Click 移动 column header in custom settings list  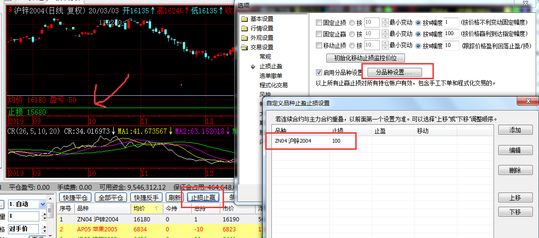(436, 131)
